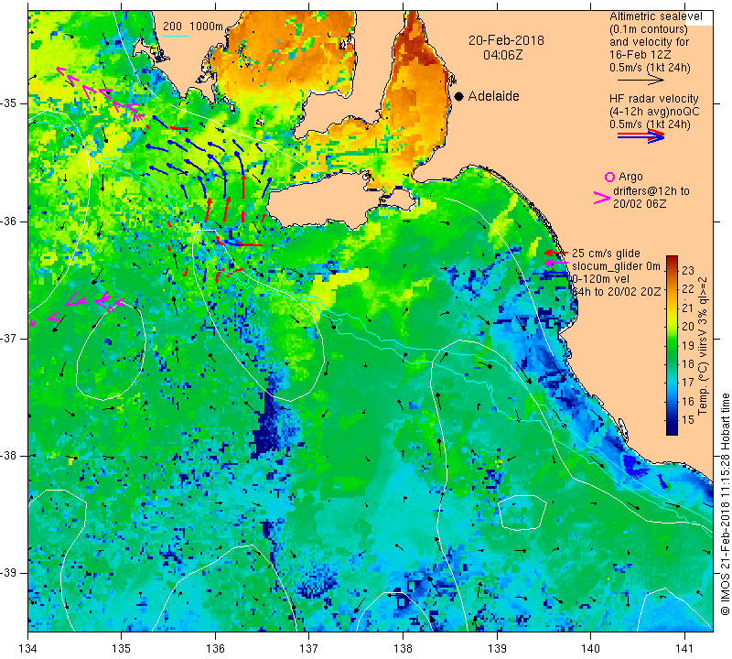Screen dimensions: 732x659
Task: Click the '04:06Z' image time
Action: 502,55
